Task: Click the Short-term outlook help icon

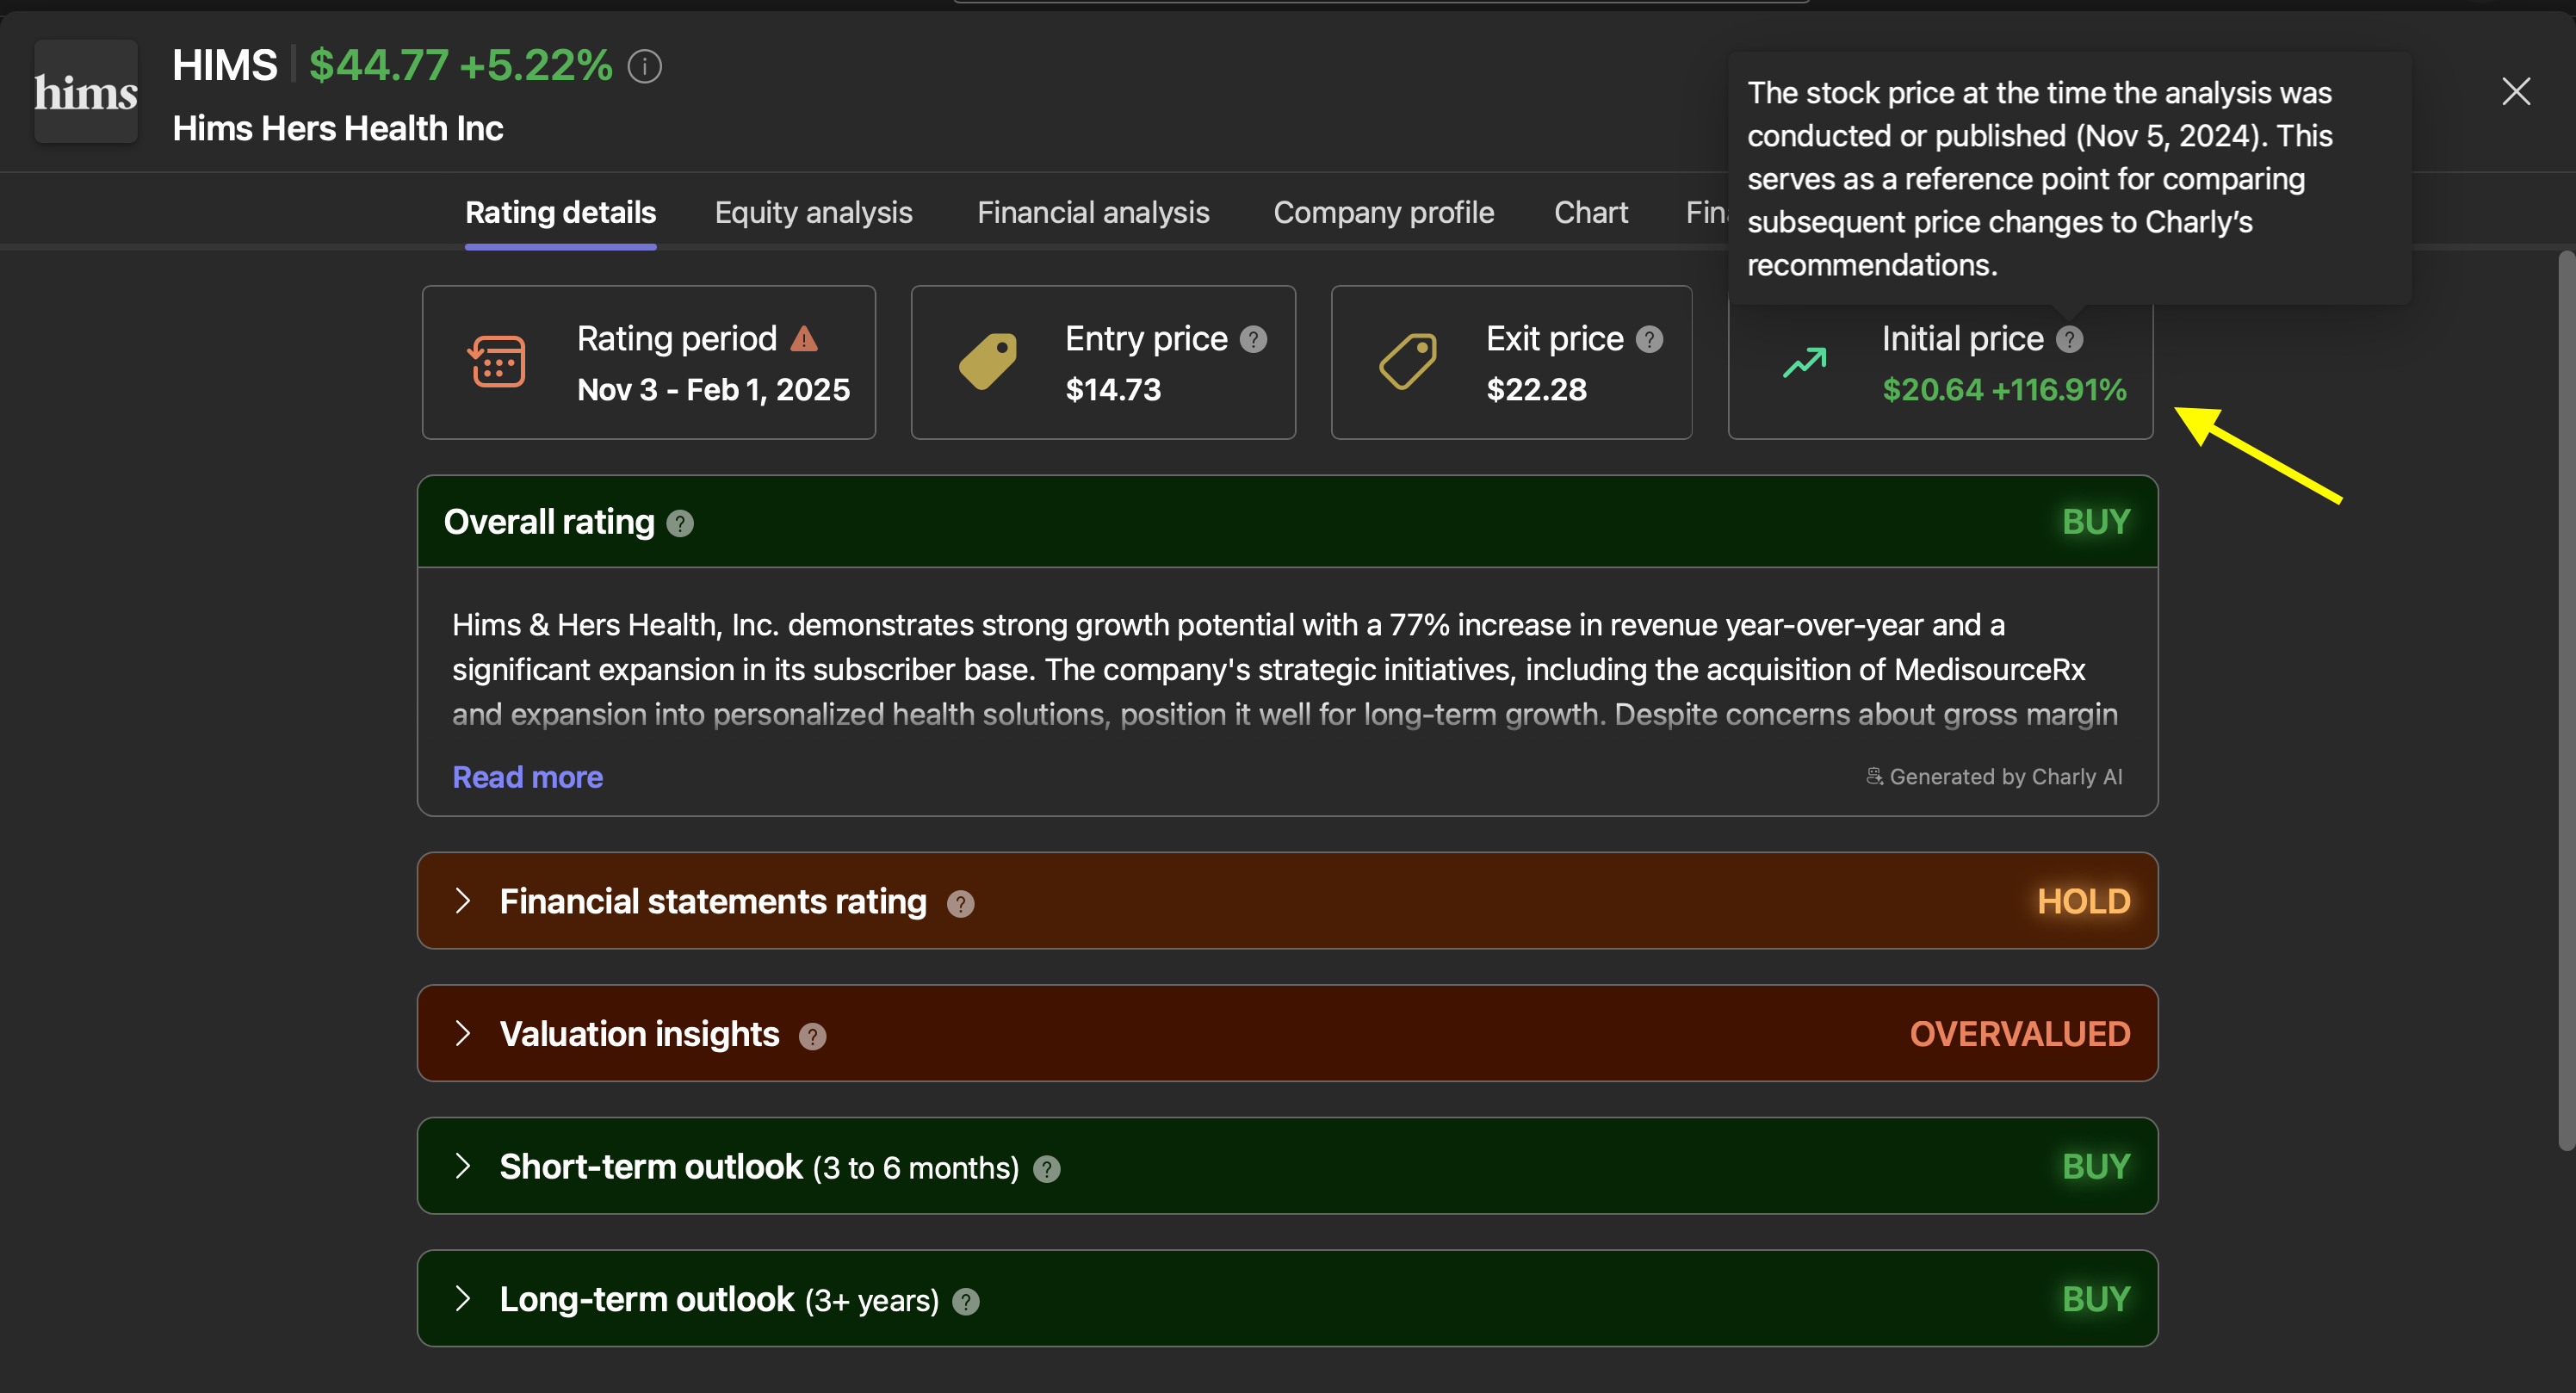Action: pos(1046,1168)
